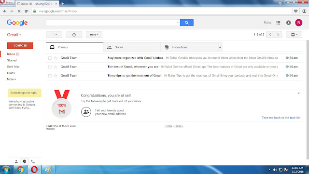Show hidden system tray icons arrow
The height and width of the screenshot is (174, 309).
(269, 170)
